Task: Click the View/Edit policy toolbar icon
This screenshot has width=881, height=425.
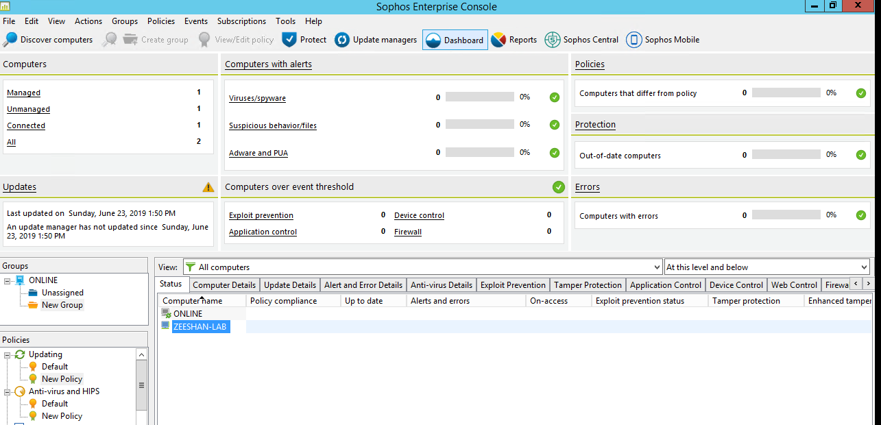Action: click(204, 40)
